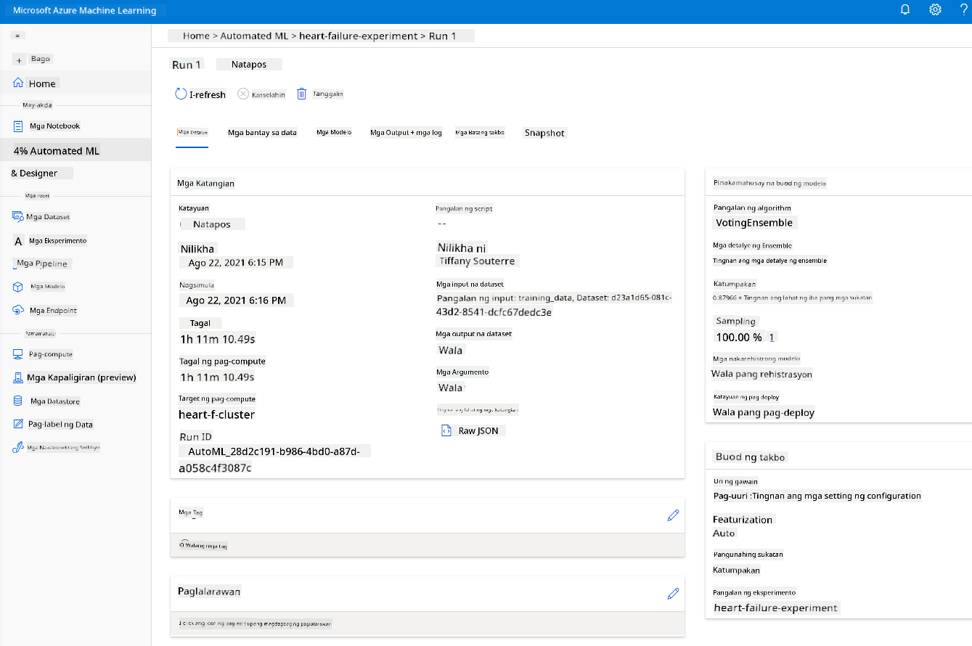This screenshot has height=646, width=972.
Task: Switch to Mga Modelo tab
Action: 334,133
